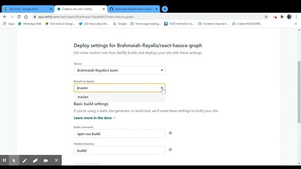The width and height of the screenshot is (301, 169).
Task: Click scrollbar up arrow
Action: 299,30
